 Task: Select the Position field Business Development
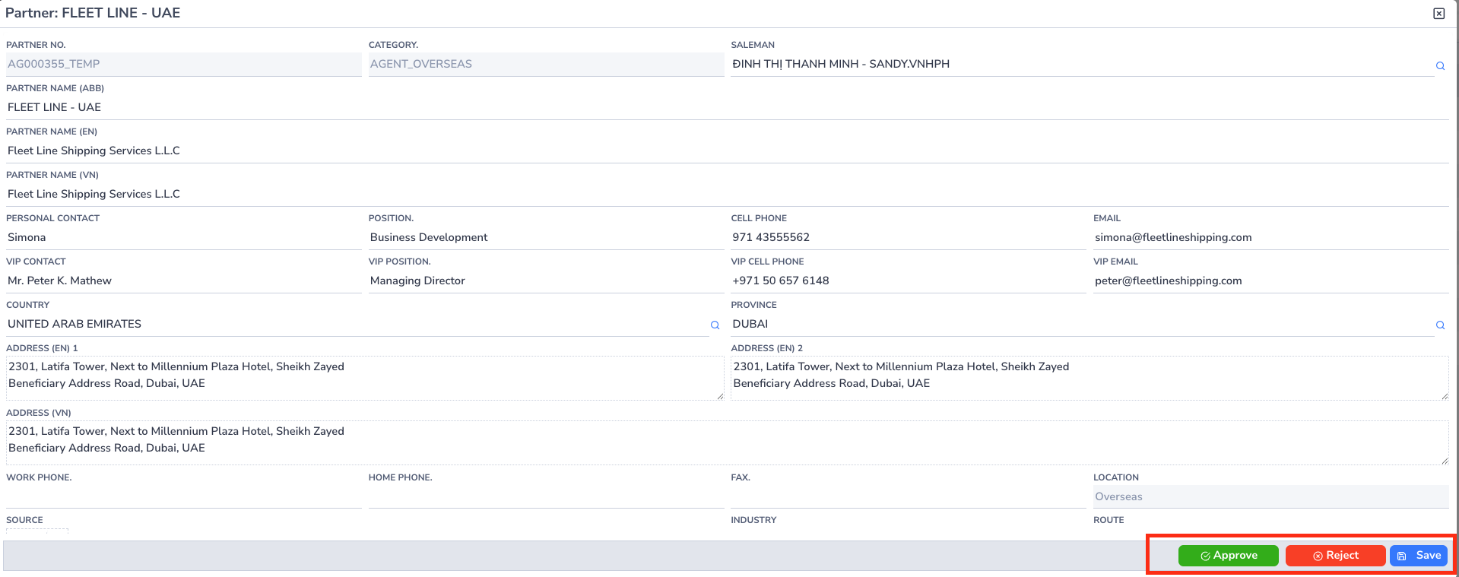coord(545,237)
